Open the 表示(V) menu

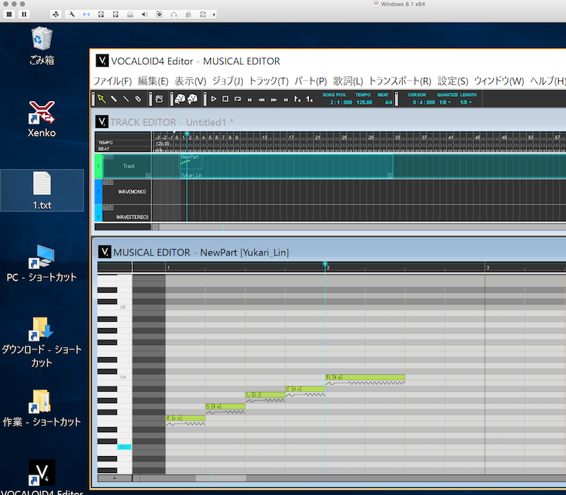pyautogui.click(x=190, y=81)
